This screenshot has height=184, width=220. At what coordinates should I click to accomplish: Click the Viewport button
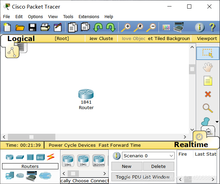point(207,39)
